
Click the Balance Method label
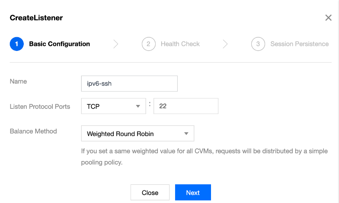(x=33, y=131)
